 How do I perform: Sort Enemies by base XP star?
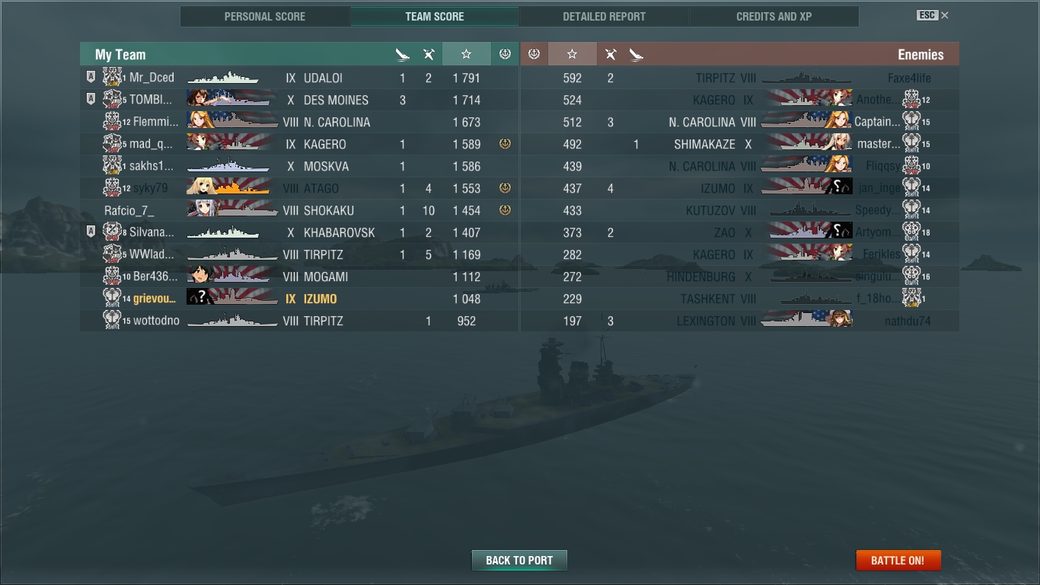coord(573,54)
